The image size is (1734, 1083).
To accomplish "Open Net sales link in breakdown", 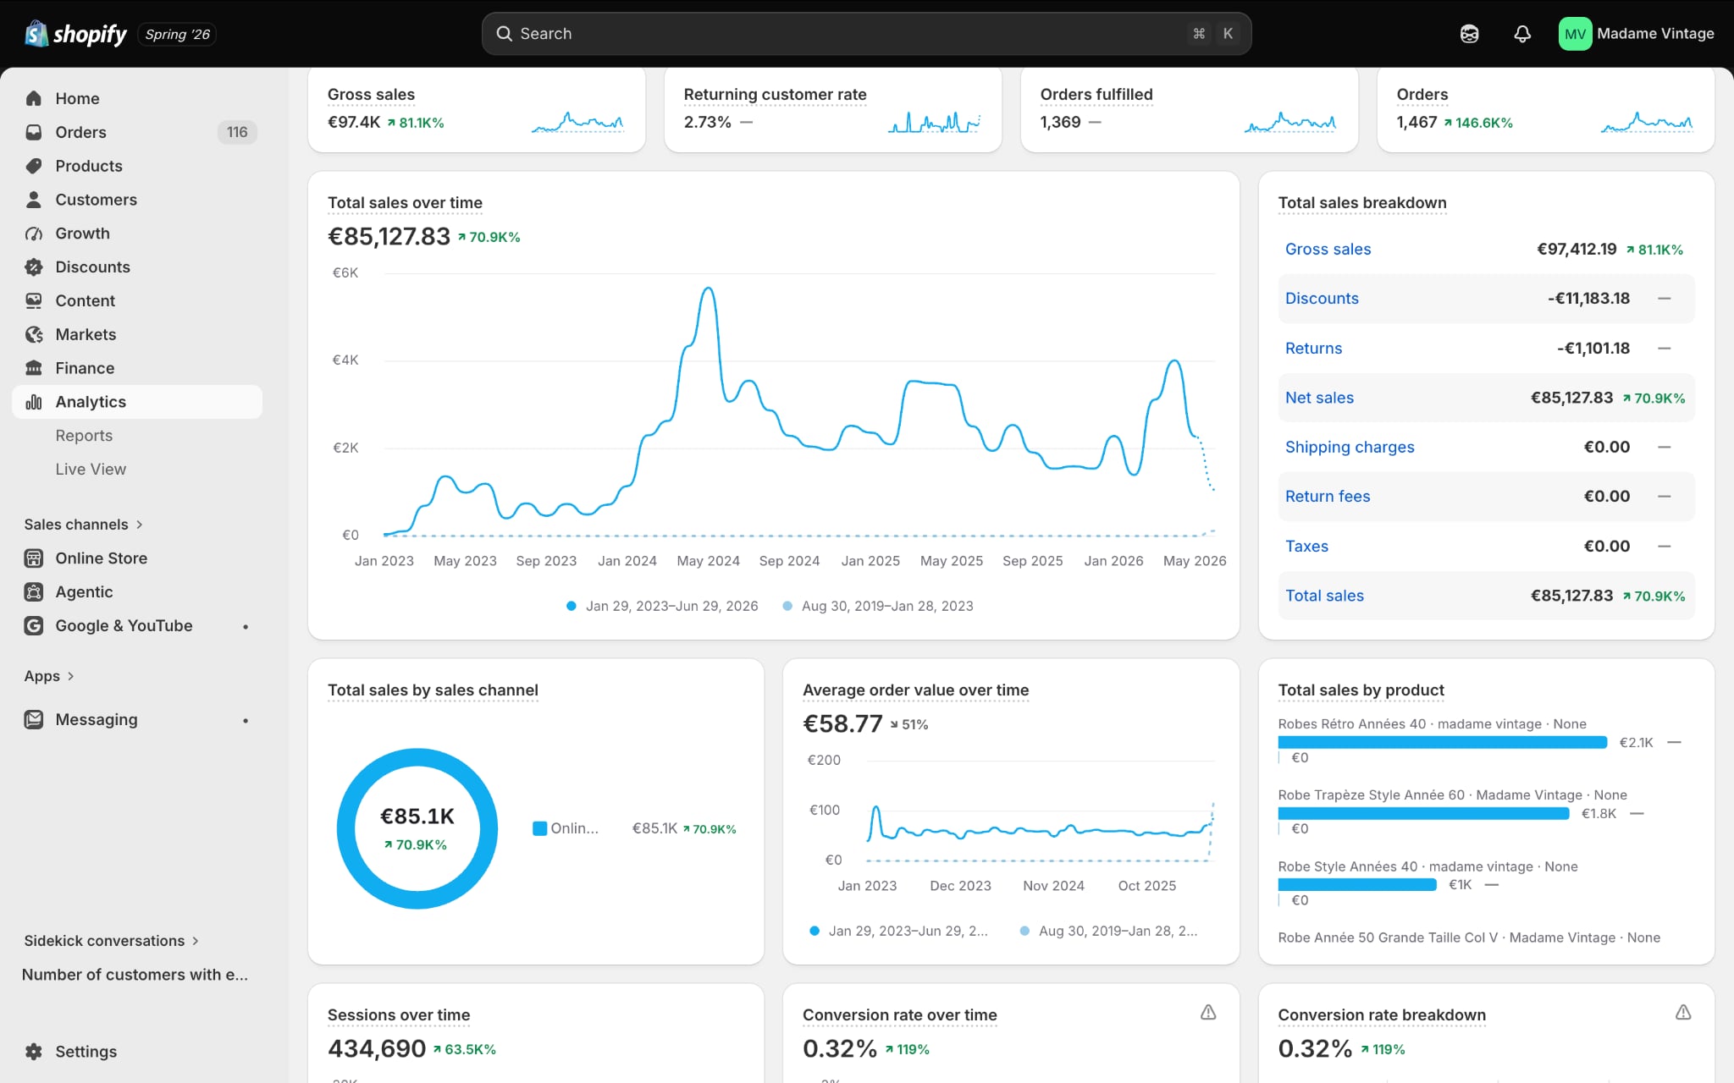I will [1319, 398].
